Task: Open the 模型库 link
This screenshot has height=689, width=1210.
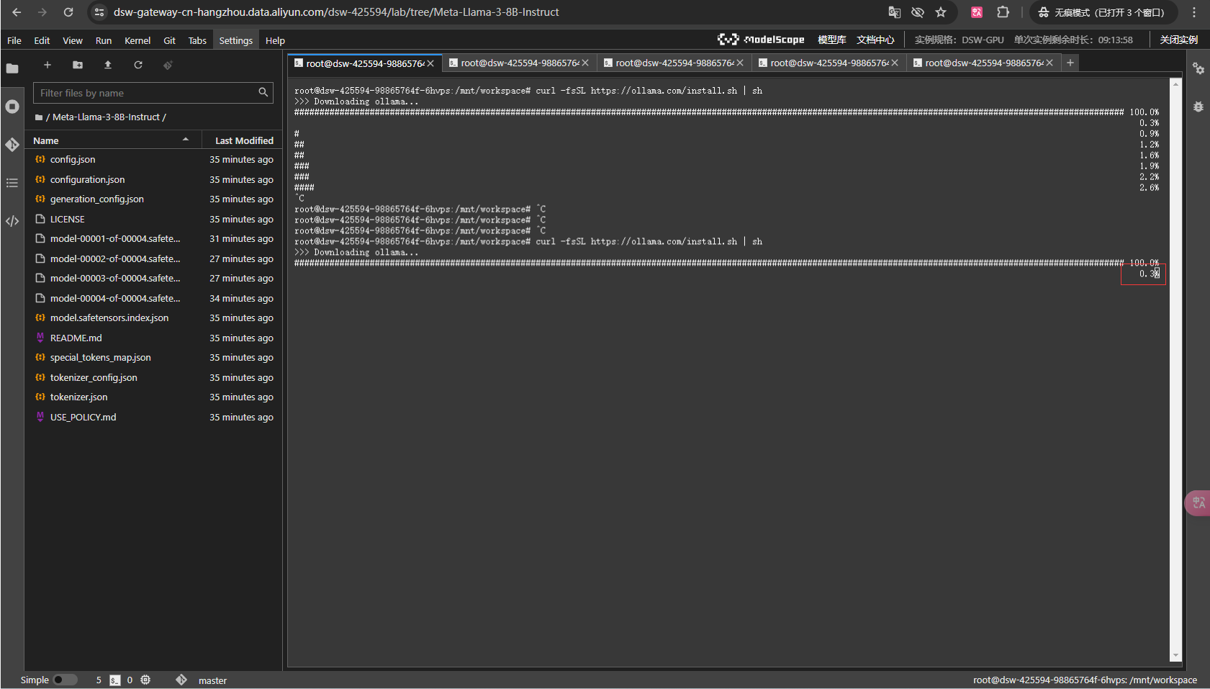Action: (x=832, y=40)
